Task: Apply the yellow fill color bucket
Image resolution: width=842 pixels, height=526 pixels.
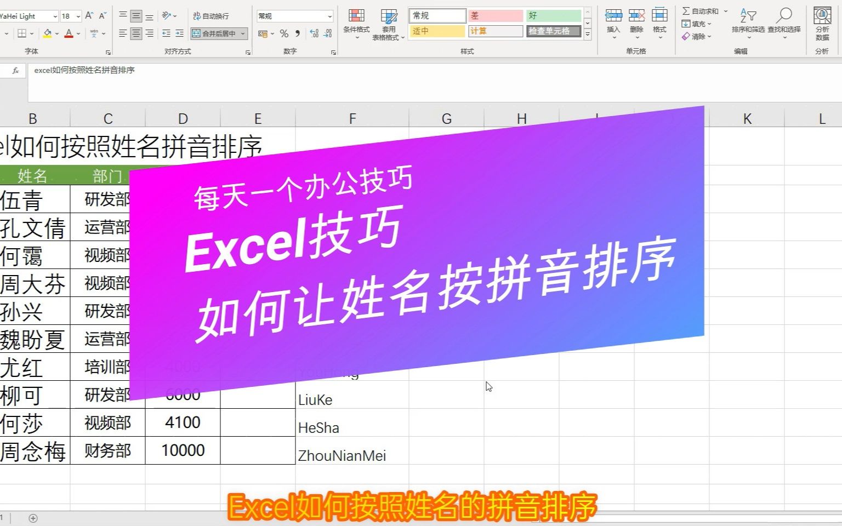Action: pyautogui.click(x=47, y=33)
